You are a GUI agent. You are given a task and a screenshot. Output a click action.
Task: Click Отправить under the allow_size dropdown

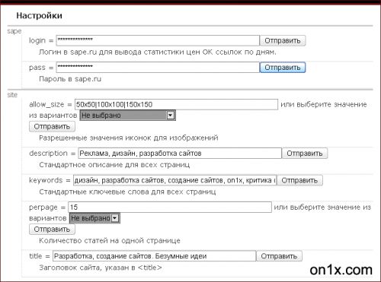52,127
